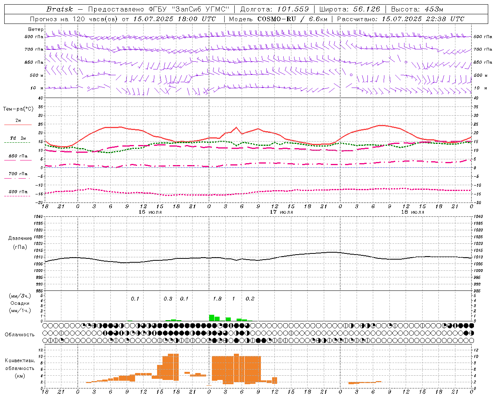
Task: Click the Модель COSMO-RU / 6.6км label
Action: pos(278,19)
